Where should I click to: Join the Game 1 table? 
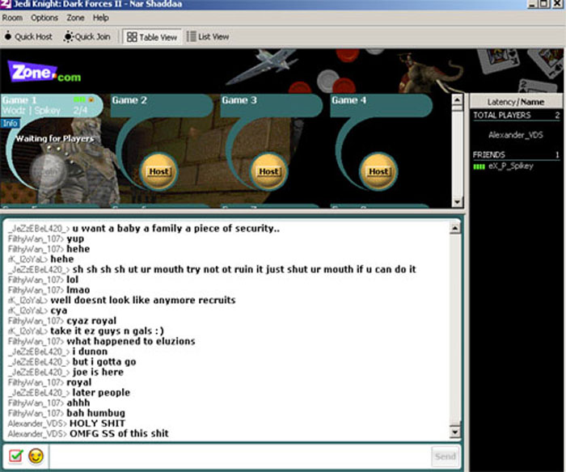pos(49,171)
